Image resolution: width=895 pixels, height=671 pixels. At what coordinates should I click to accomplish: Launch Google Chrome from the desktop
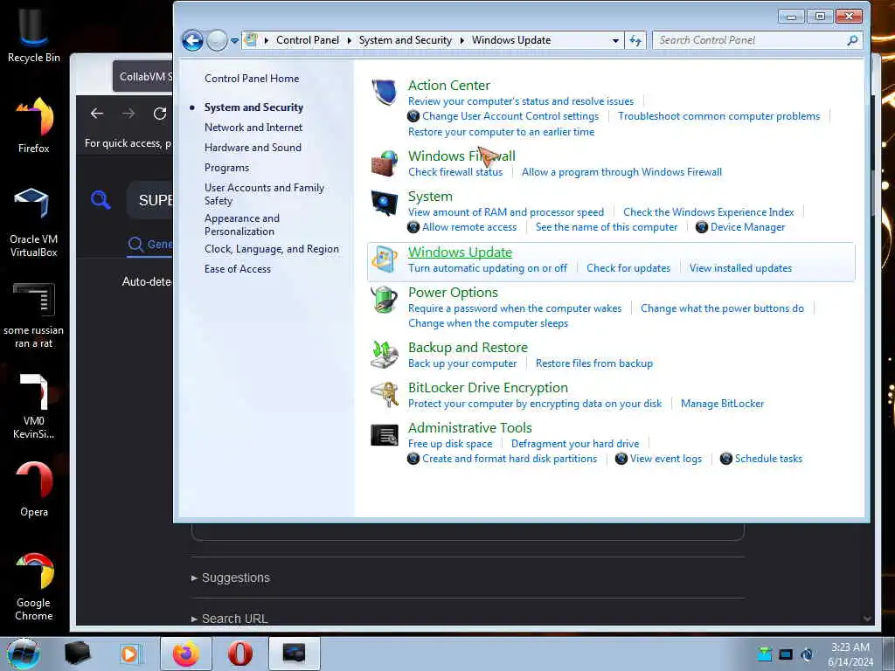(x=34, y=587)
